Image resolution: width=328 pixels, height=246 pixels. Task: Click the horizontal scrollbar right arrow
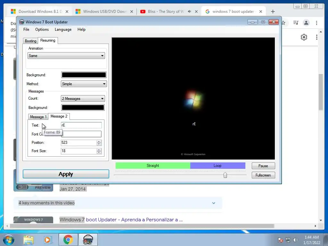(x=316, y=226)
